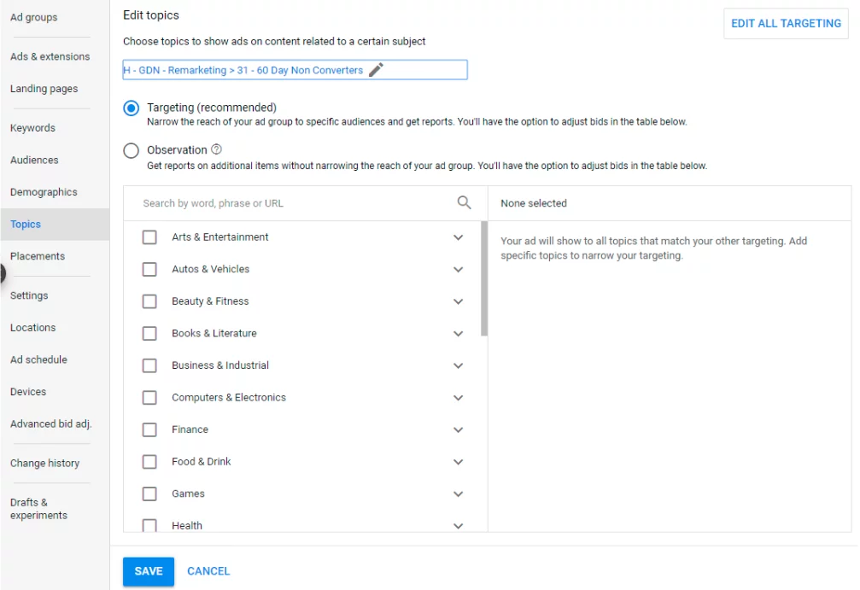Check the Arts & Entertainment checkbox
860x590 pixels.
pyautogui.click(x=149, y=237)
